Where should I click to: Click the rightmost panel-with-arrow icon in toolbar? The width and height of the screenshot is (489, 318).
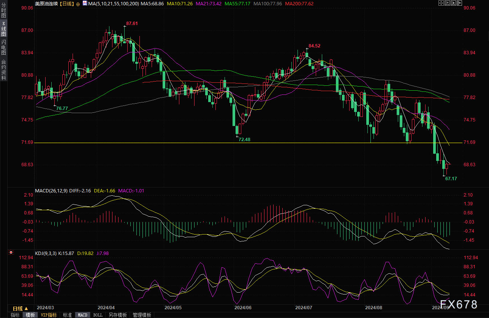(460, 3)
